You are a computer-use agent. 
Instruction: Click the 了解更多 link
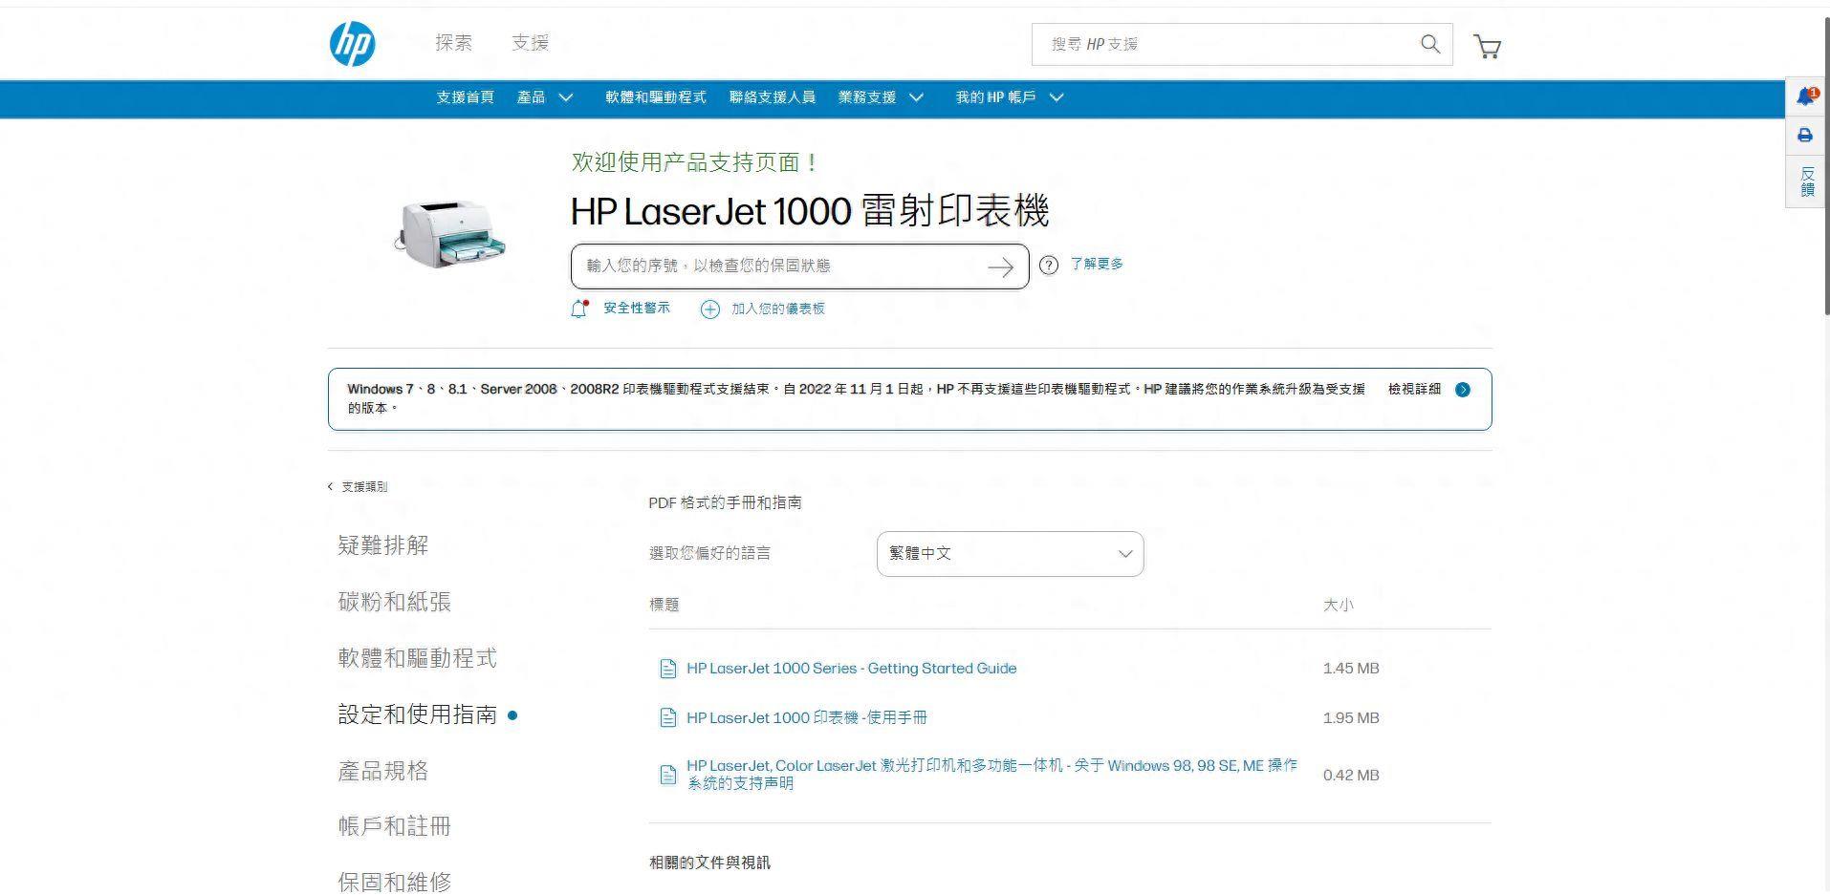pyautogui.click(x=1097, y=265)
